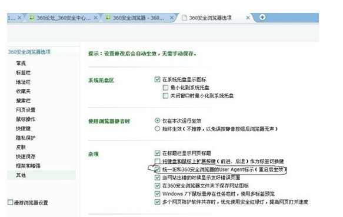The width and height of the screenshot is (343, 217).
Task: Open the 鼠标操作 settings section
Action: click(x=26, y=119)
